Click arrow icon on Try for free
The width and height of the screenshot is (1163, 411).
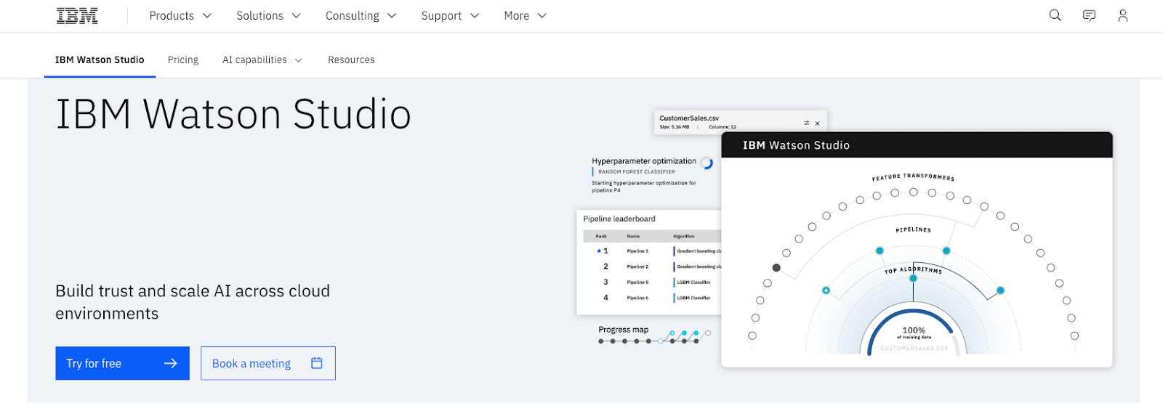pos(171,363)
